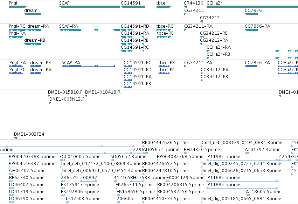Select the DME1-005N12.F feature
298x204 pixels.
[x=67, y=99]
